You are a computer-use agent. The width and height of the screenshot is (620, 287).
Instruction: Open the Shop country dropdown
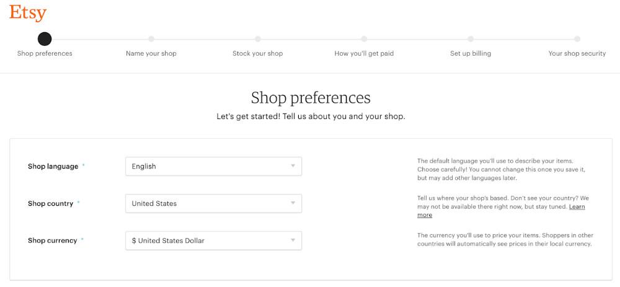213,203
